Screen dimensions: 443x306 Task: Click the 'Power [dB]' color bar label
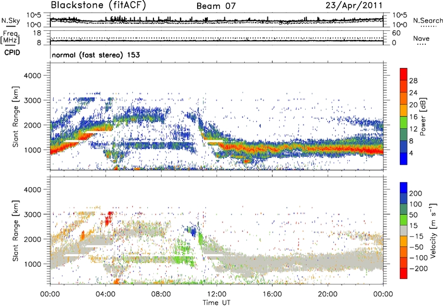point(423,117)
